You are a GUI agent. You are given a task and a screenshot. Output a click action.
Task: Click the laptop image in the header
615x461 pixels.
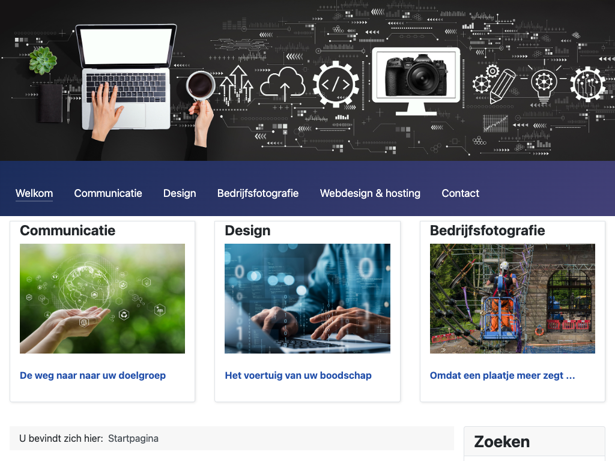pyautogui.click(x=126, y=77)
